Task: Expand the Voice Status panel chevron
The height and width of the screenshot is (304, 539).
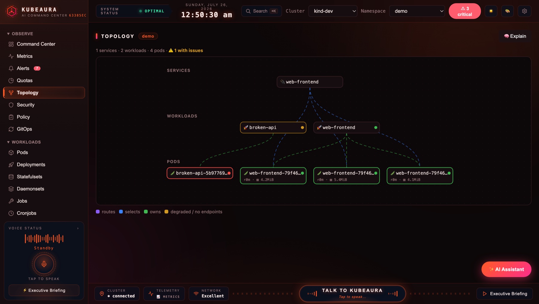Action: (x=78, y=228)
